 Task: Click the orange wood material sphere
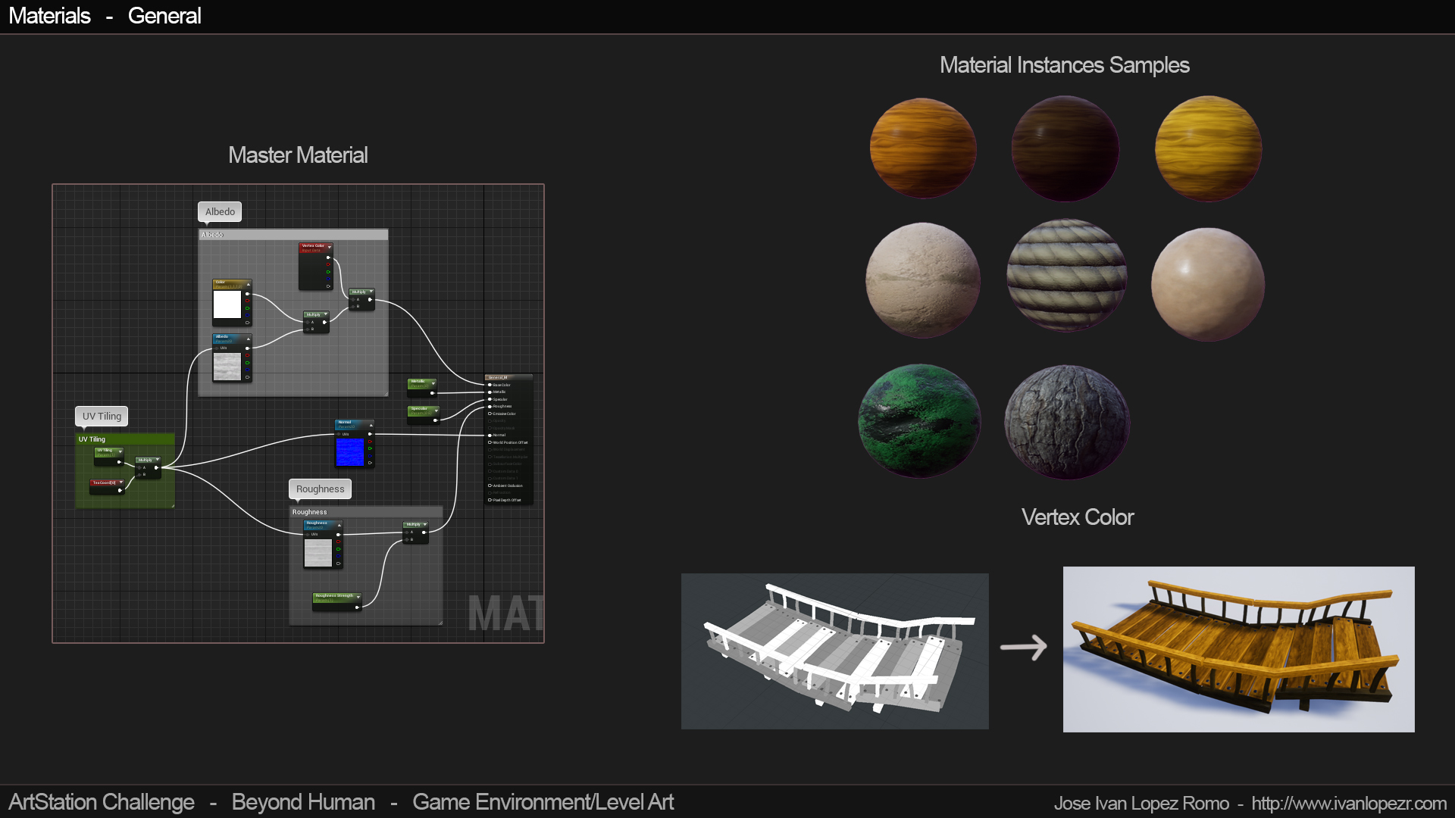923,148
